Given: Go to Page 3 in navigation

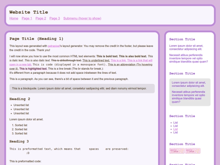Looking at the screenshot, I should tap(55, 18).
